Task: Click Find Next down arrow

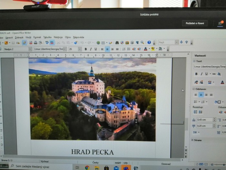Action: tap(181, 42)
